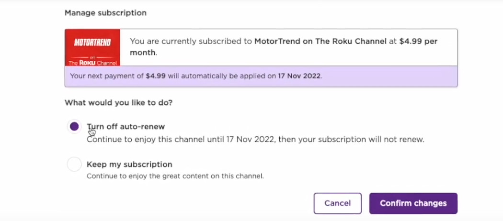Viewport: 503px width, 221px height.
Task: Click the "You are currently subscribed" text
Action: 191,42
